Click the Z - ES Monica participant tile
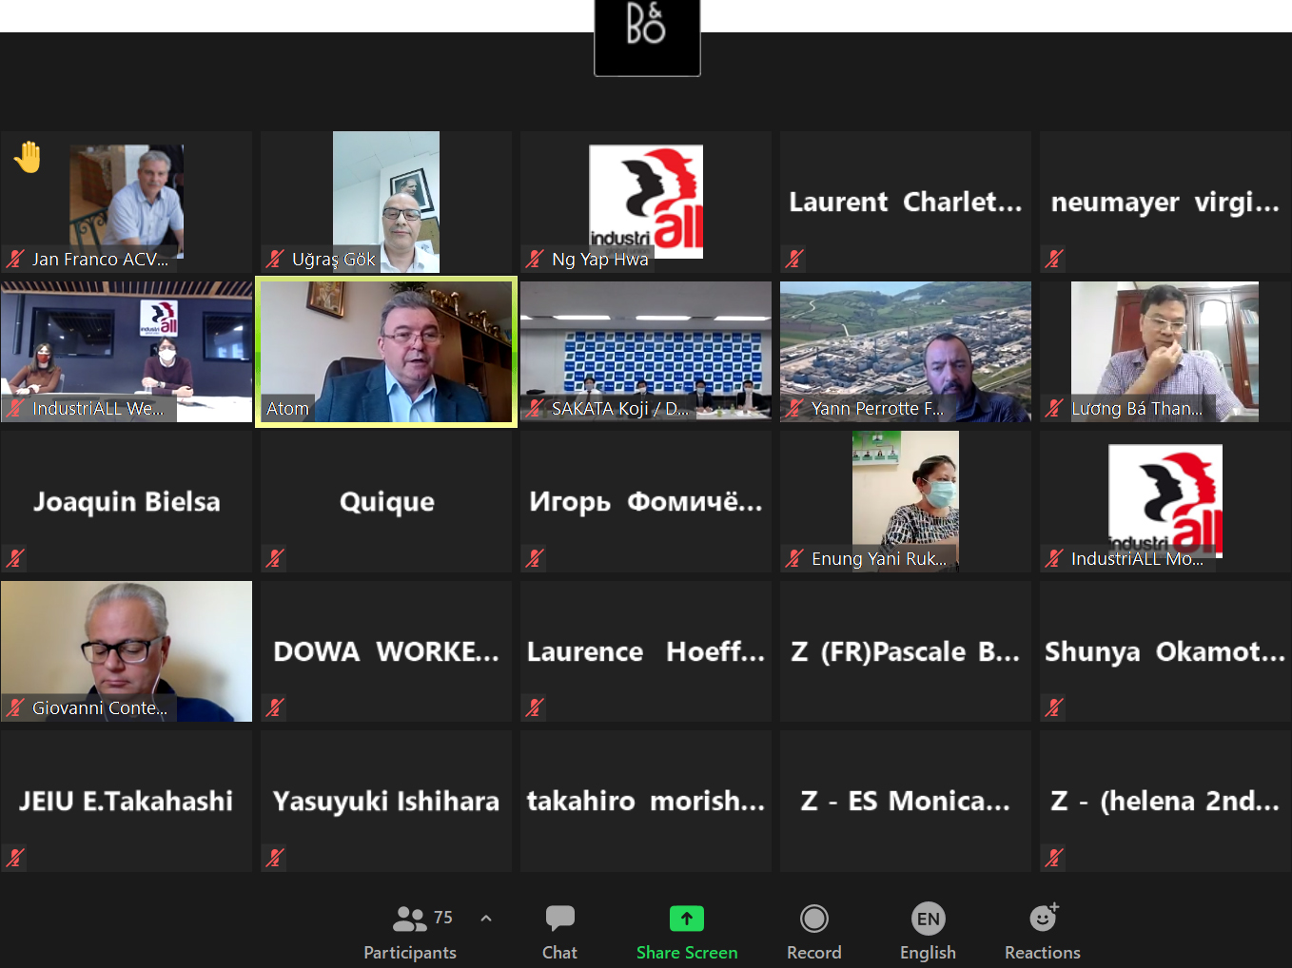The image size is (1292, 968). pyautogui.click(x=905, y=801)
